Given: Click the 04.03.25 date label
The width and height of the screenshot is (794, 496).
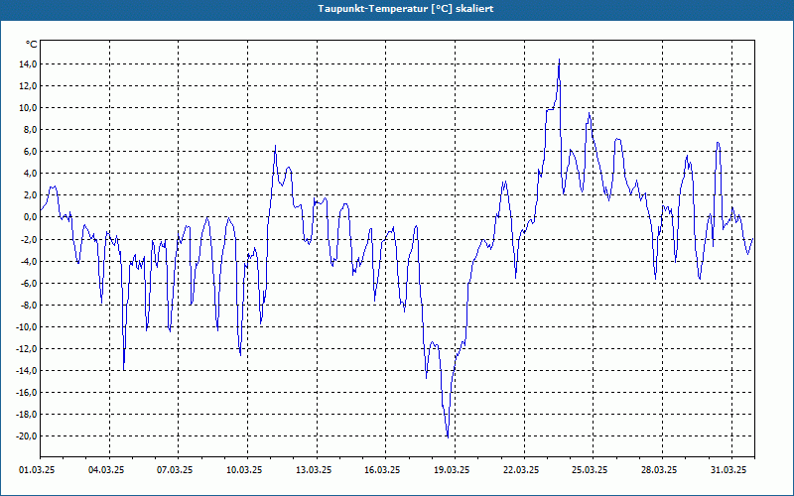Looking at the screenshot, I should click(106, 470).
